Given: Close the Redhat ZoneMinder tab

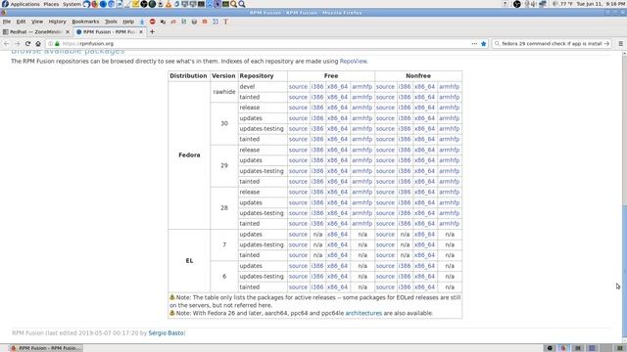Looking at the screenshot, I should (x=68, y=31).
